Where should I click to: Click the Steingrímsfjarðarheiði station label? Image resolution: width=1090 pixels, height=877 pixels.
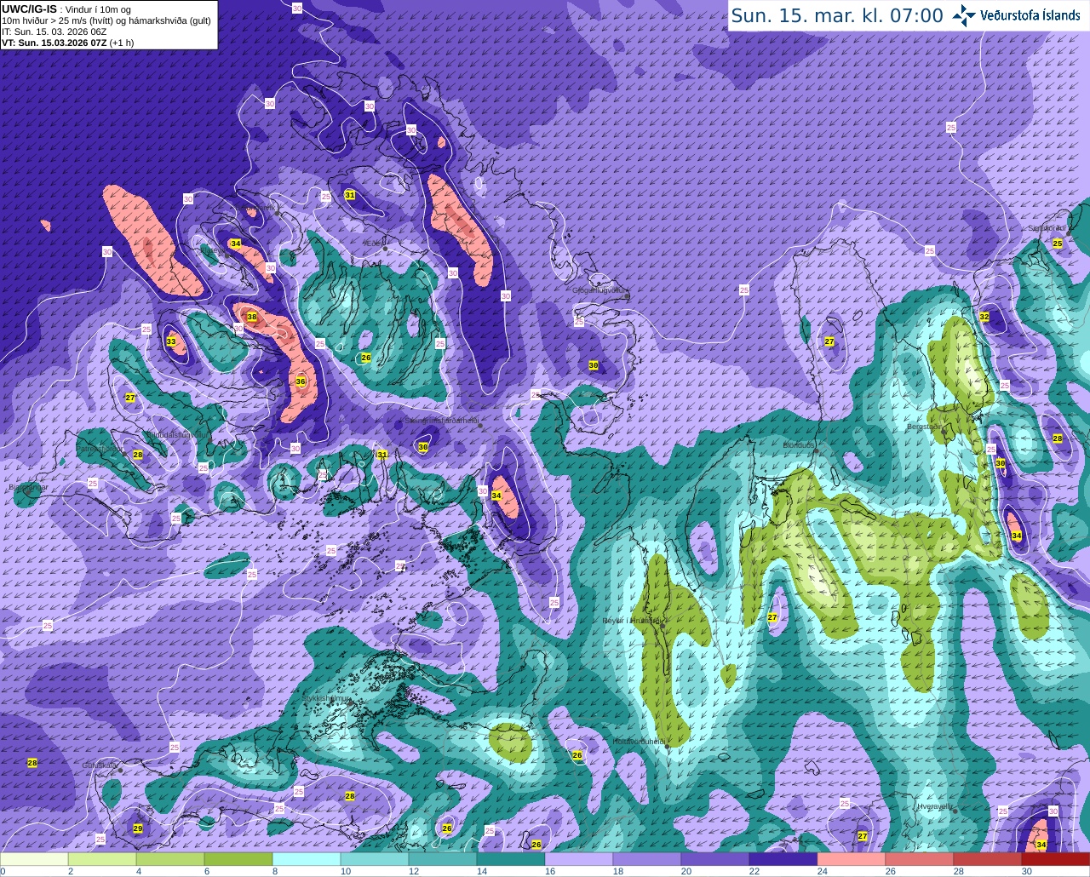pos(442,420)
